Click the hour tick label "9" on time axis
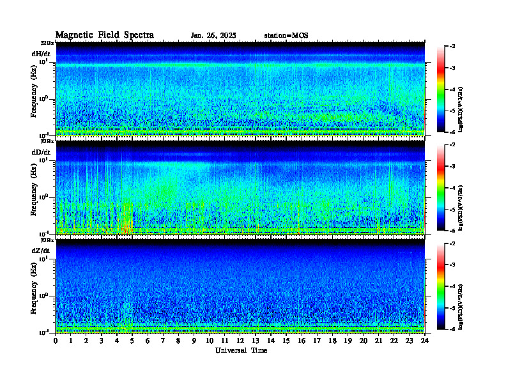 194,341
